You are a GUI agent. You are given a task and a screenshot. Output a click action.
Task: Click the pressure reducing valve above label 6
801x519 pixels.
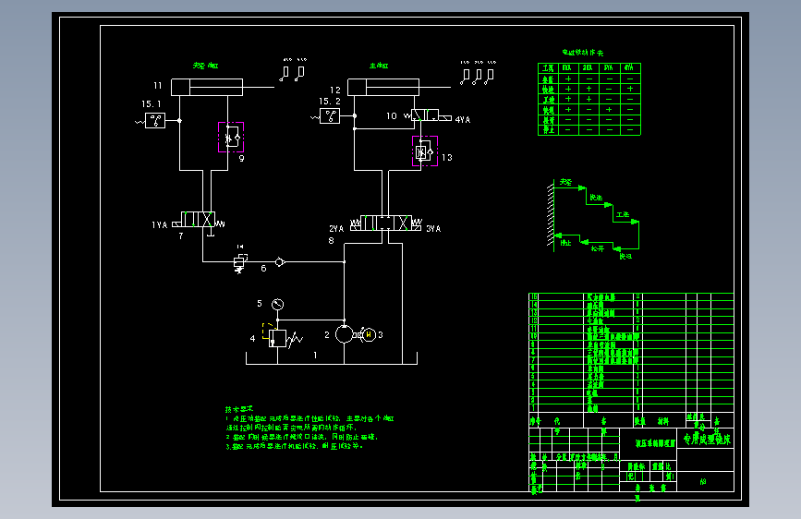(239, 261)
